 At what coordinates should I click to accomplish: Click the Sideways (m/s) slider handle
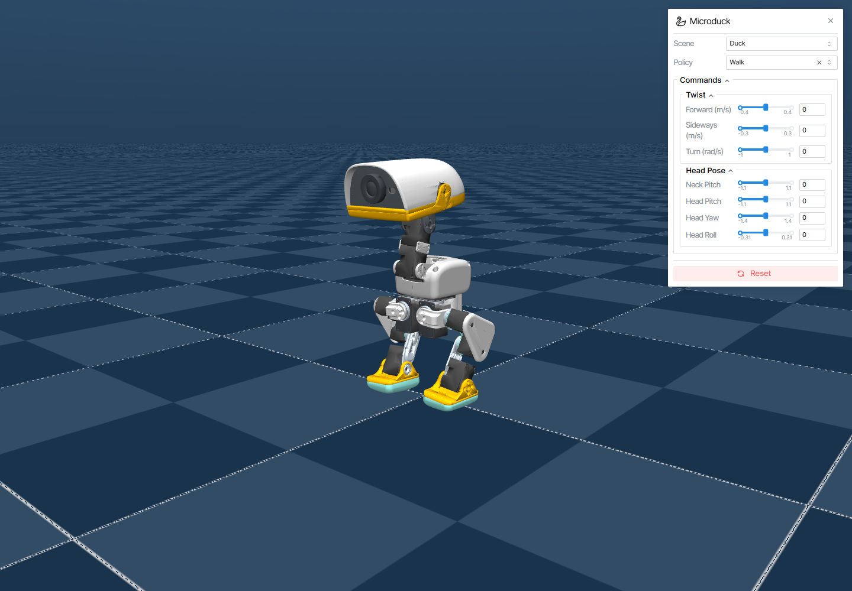coord(766,128)
